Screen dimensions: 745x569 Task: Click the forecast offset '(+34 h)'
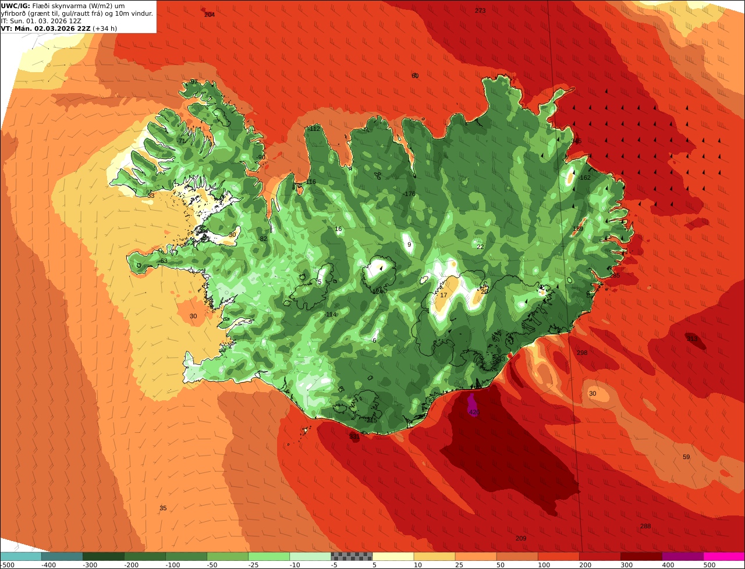click(105, 29)
